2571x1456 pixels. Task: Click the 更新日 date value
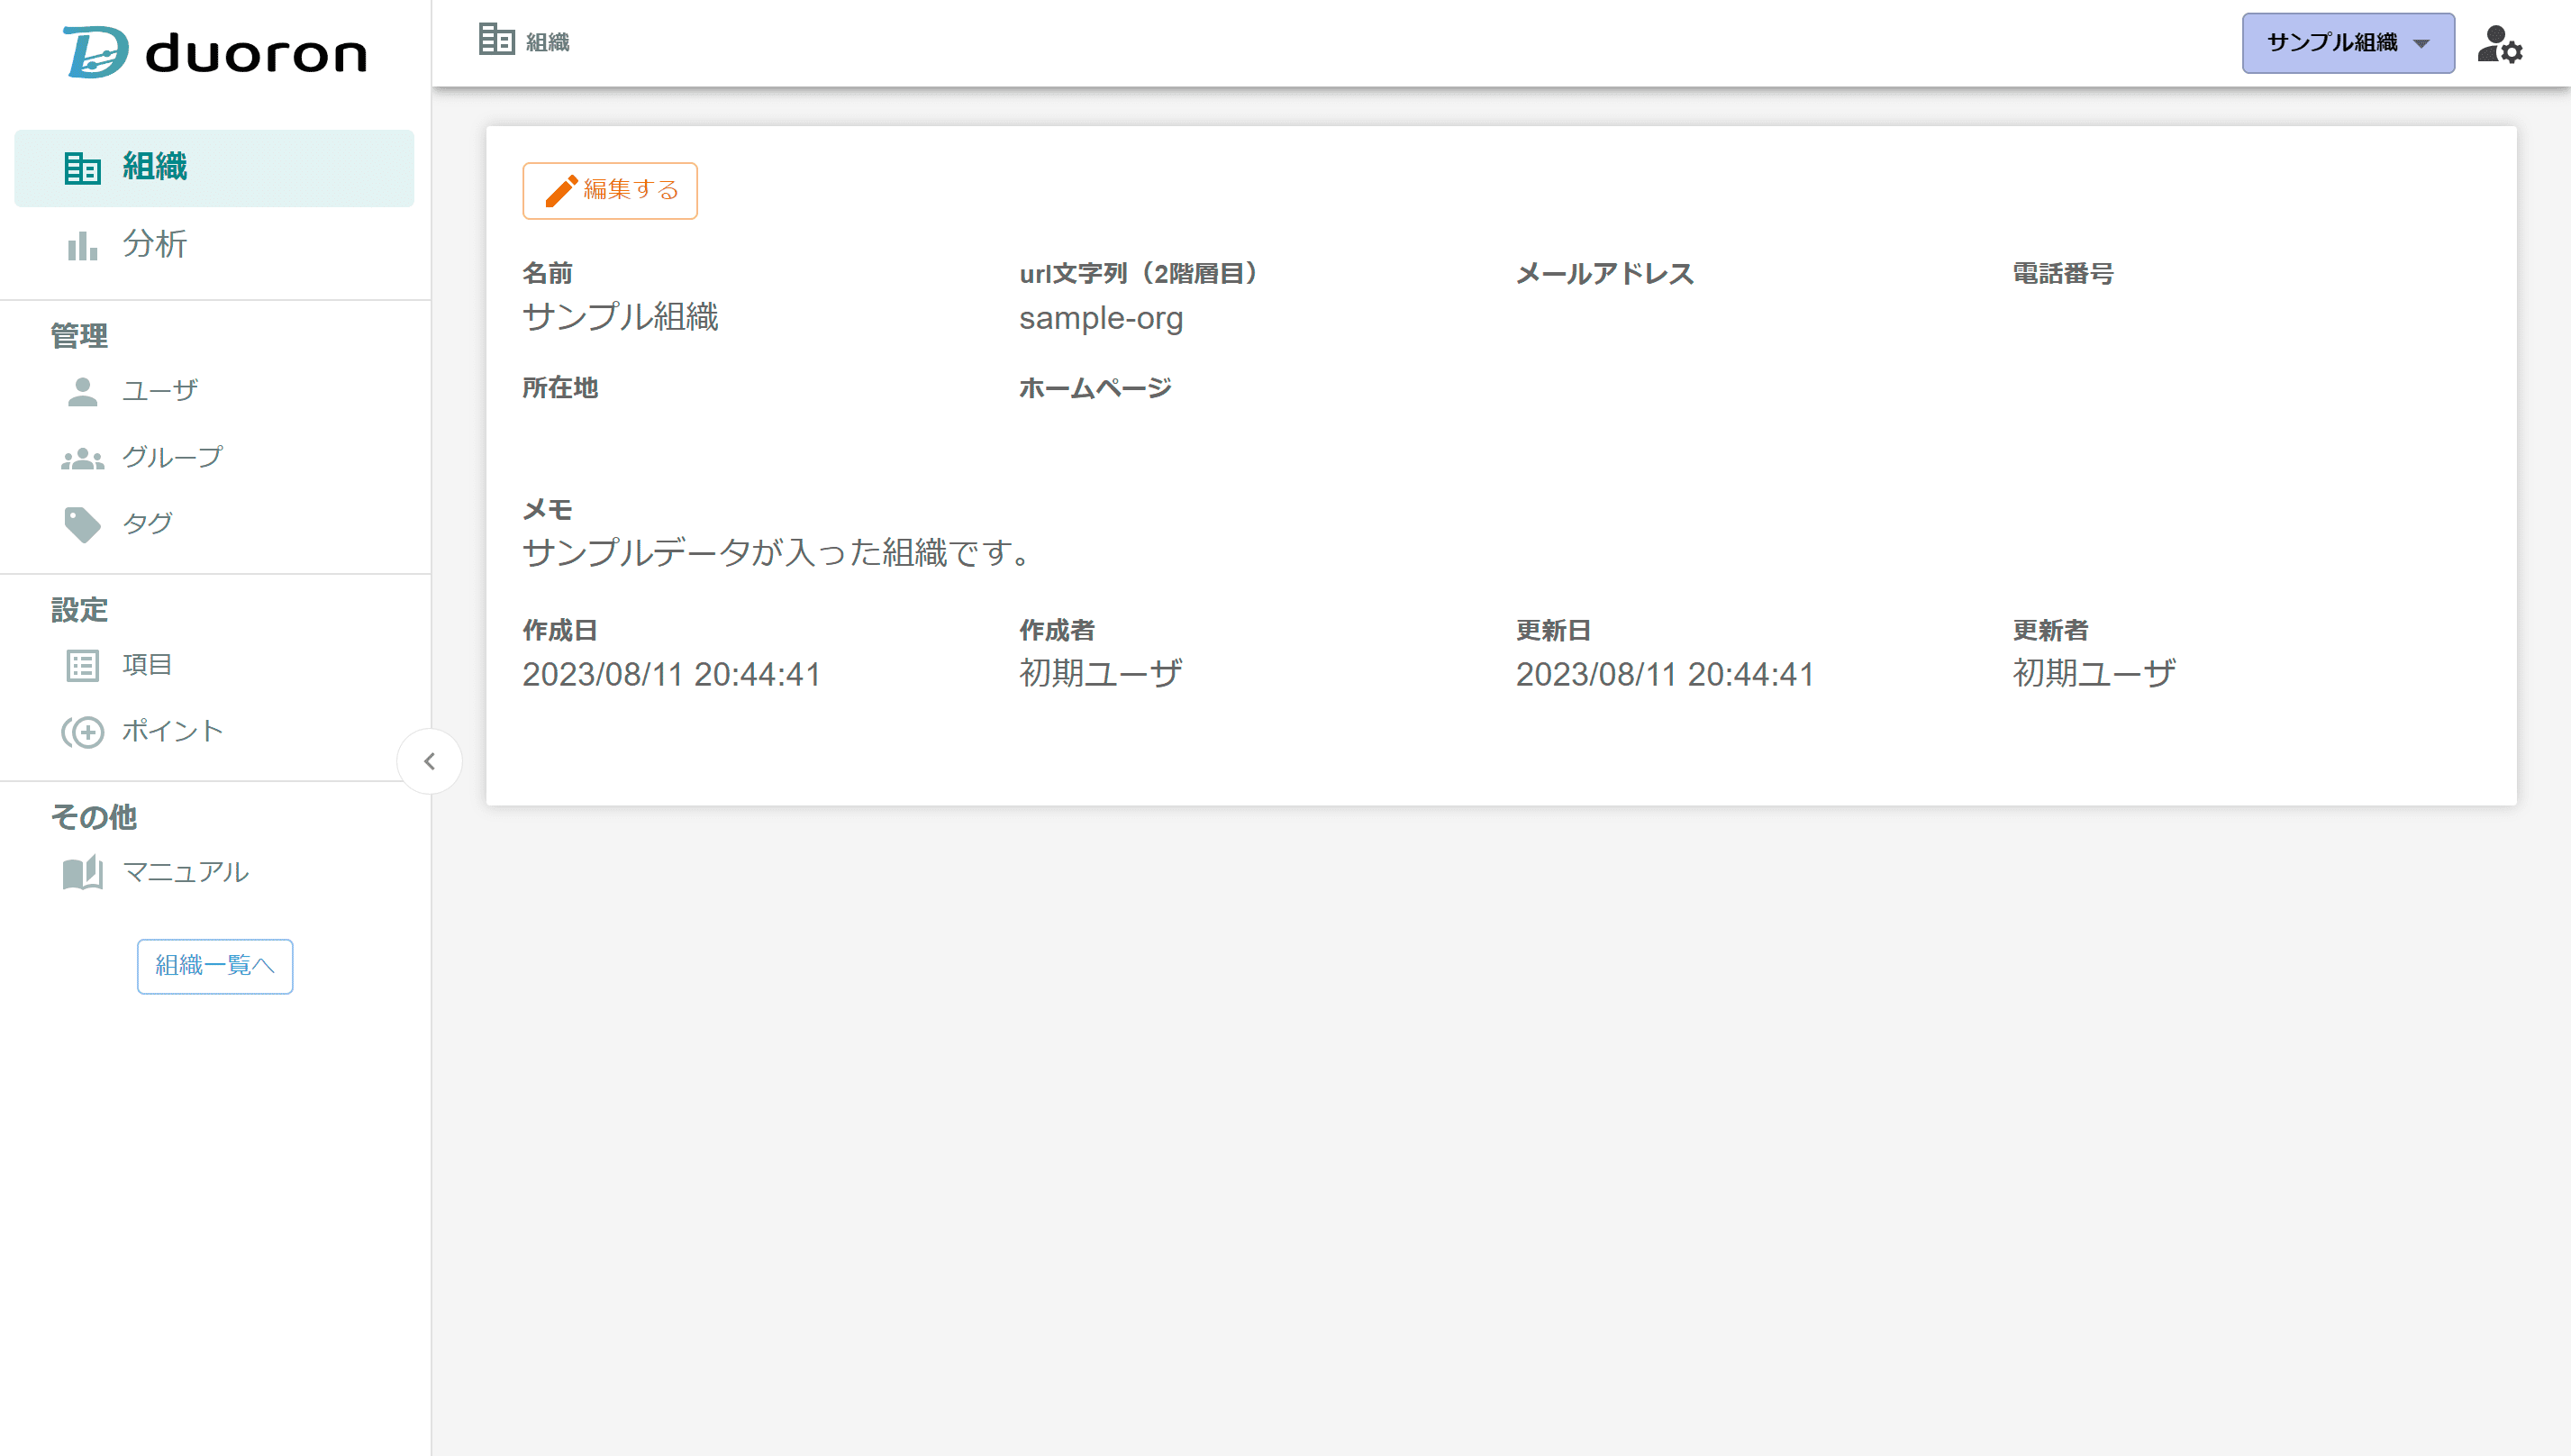click(x=1666, y=674)
